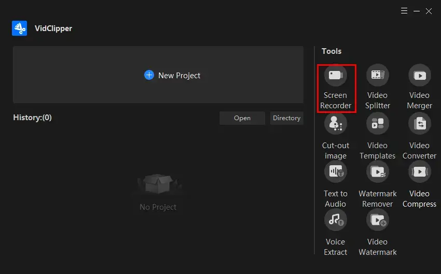Launch the Voice Extract tool
This screenshot has height=274, width=441.
tap(336, 220)
